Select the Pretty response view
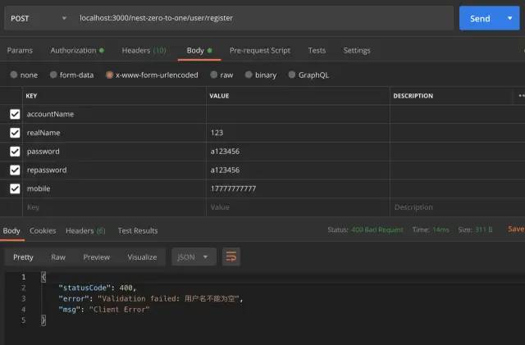The width and height of the screenshot is (525, 345). tap(23, 257)
